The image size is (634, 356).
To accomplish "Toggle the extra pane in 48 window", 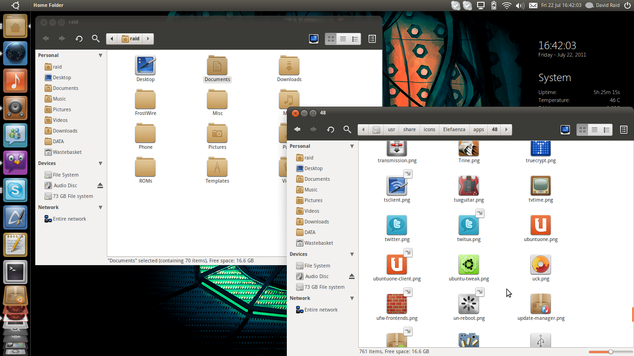I will click(x=624, y=130).
